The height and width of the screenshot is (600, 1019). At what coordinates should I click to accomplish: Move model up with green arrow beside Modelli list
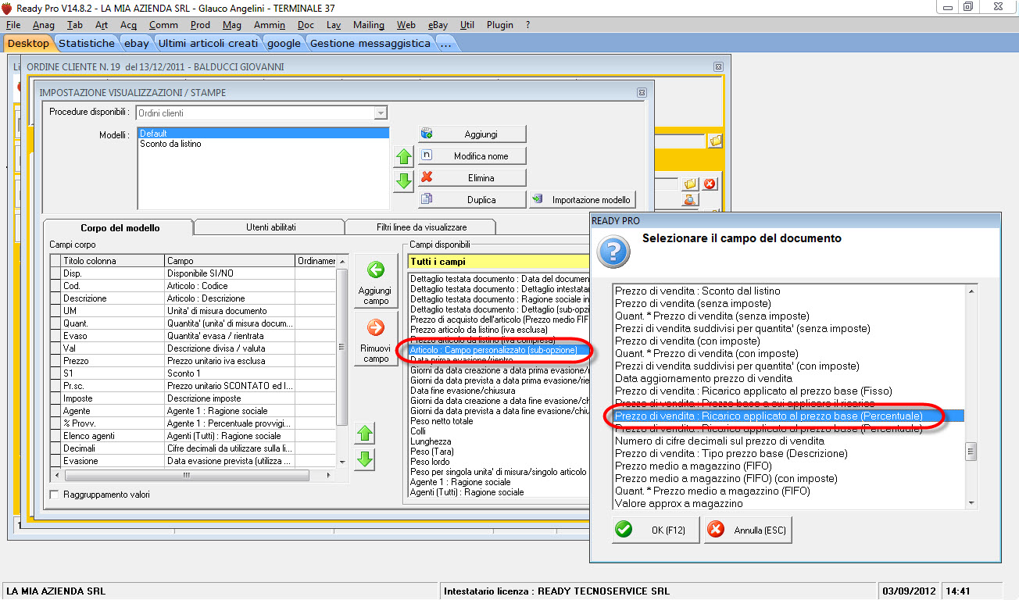(x=403, y=156)
